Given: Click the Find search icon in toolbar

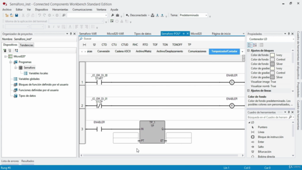Looking at the screenshot, I should (x=64, y=15).
